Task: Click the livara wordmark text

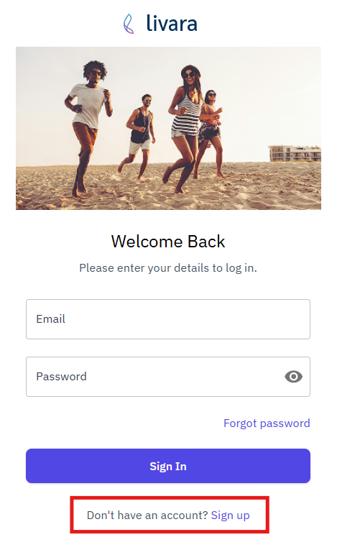Action: point(172,23)
